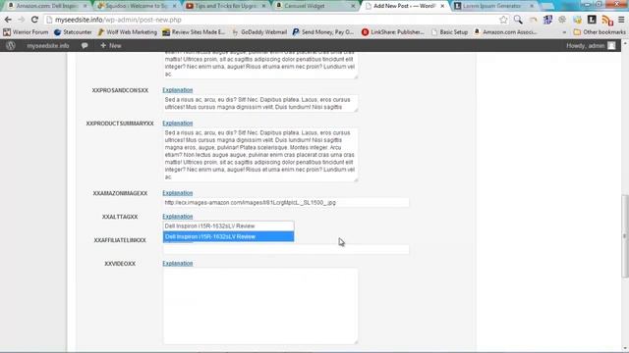
Task: Switch to the Lorem Ipsum Generator tab
Action: (494, 6)
